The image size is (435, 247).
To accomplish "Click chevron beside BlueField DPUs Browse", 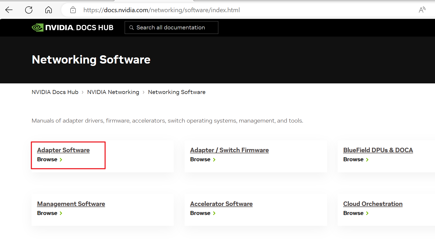I will pyautogui.click(x=367, y=160).
